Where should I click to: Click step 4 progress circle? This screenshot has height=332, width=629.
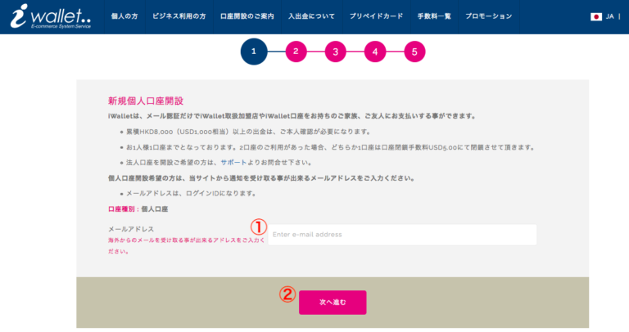(375, 52)
